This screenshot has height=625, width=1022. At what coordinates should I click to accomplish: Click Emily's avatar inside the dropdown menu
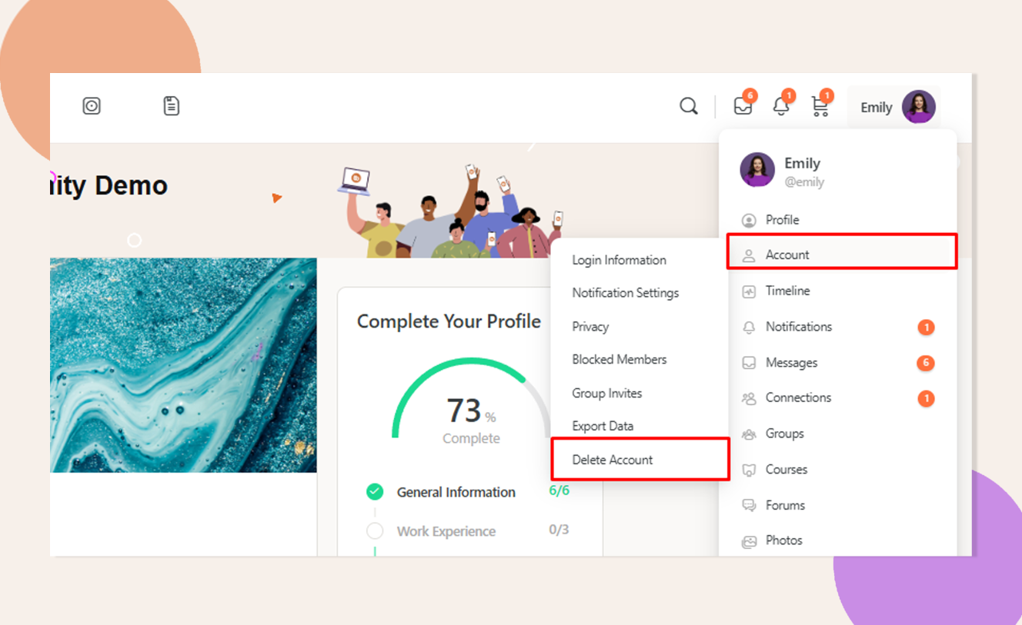point(757,170)
